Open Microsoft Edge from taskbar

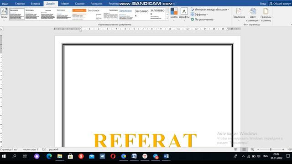(x=49, y=156)
